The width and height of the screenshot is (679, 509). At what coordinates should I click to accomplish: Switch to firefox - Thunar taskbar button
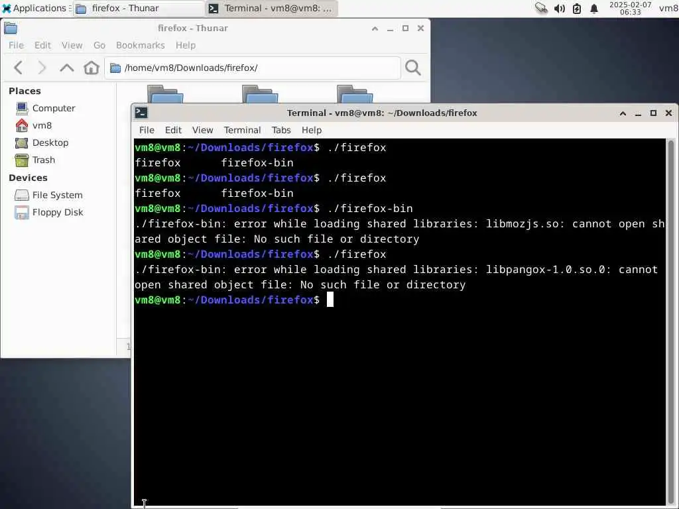[138, 8]
